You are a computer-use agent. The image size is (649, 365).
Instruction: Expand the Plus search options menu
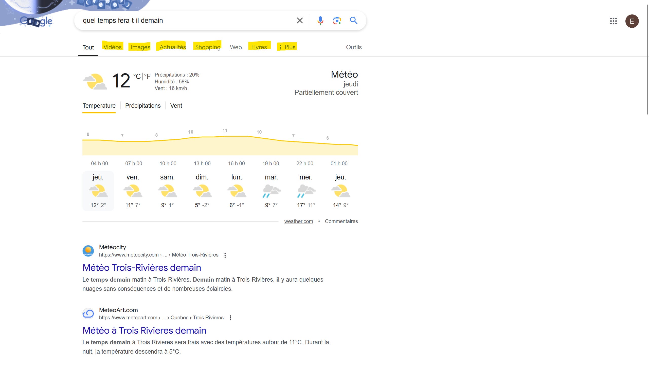pos(287,47)
